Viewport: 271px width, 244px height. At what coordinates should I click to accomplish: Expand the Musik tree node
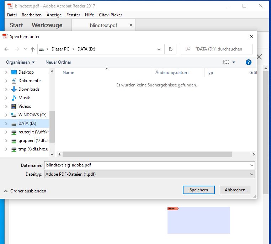6,98
